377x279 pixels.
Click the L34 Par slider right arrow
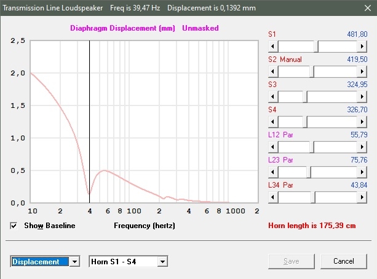click(x=363, y=197)
